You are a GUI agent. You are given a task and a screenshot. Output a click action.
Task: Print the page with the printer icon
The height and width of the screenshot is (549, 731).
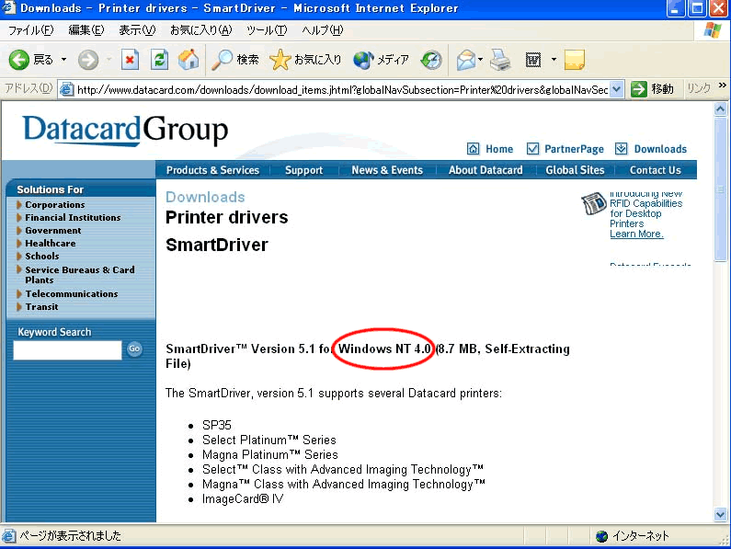tap(501, 60)
